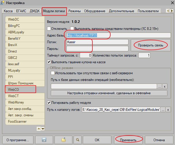The image size is (175, 145).
Task: Open Настройка отправки изменений, сделанных в оффлайне
Action: click(x=109, y=93)
